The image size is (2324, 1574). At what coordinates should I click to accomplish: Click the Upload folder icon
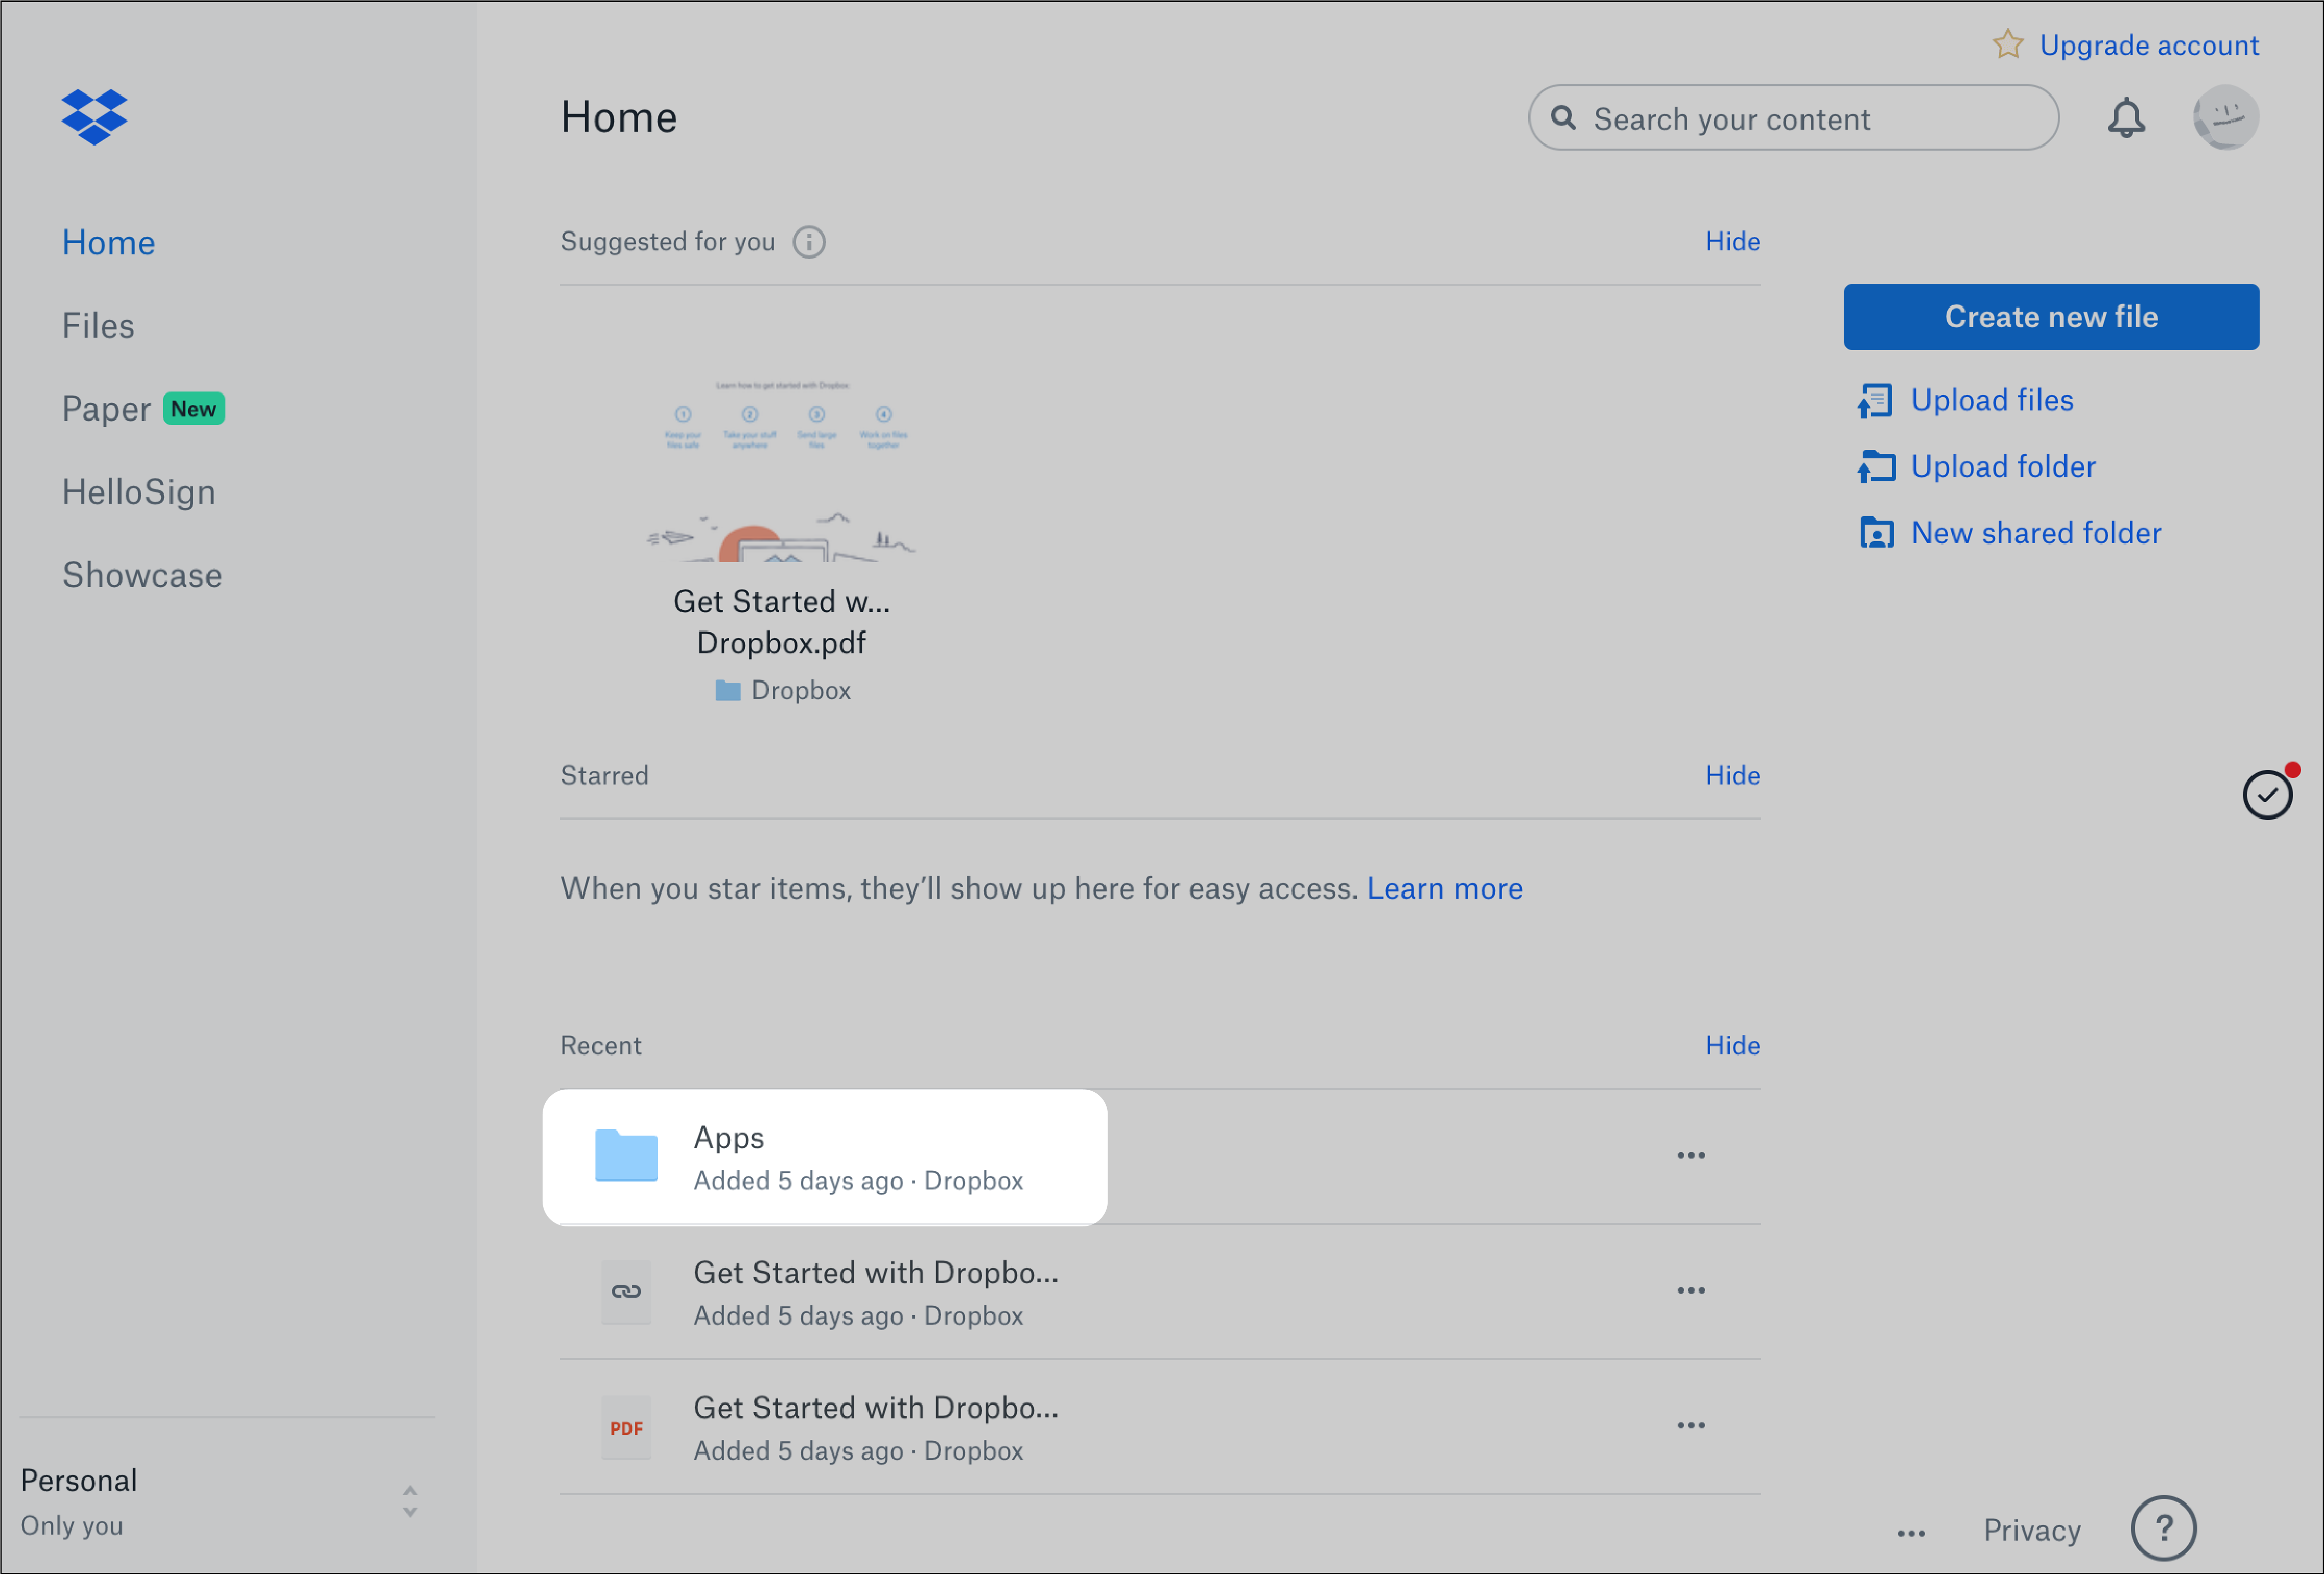(x=1876, y=465)
